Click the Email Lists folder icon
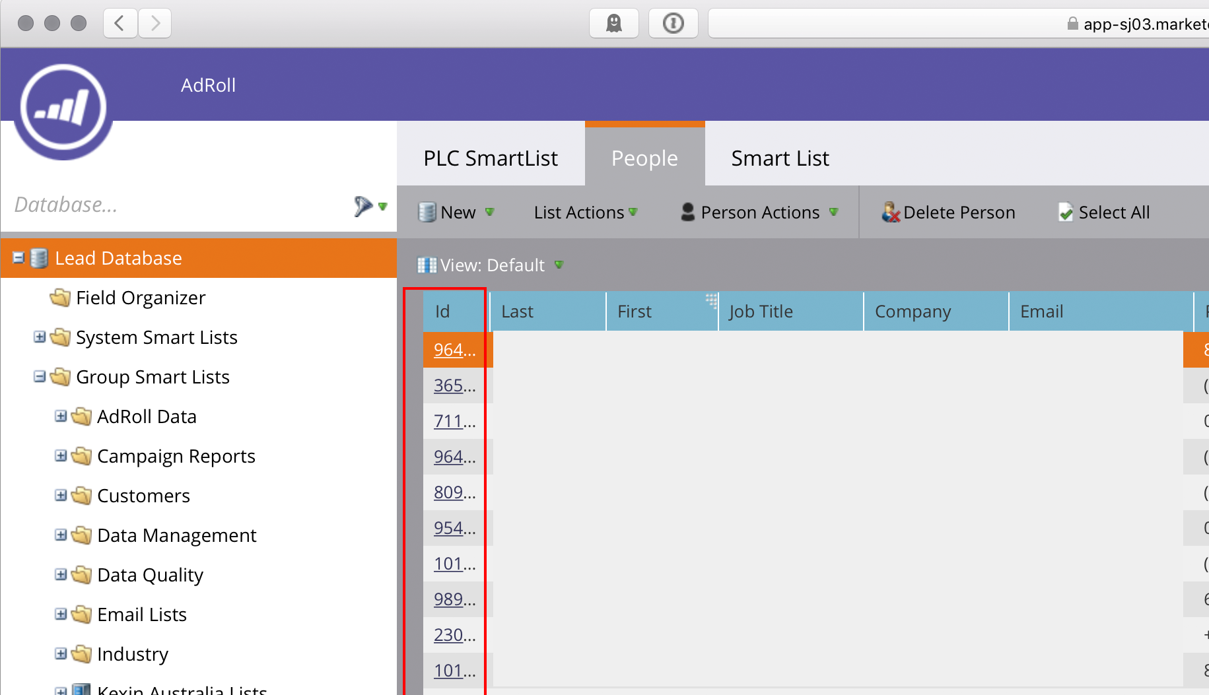 pos(81,614)
